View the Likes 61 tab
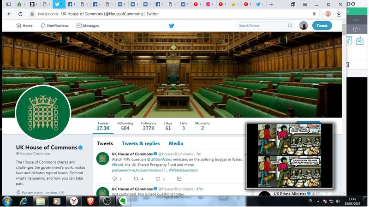This screenshot has height=207, width=369. (x=168, y=126)
